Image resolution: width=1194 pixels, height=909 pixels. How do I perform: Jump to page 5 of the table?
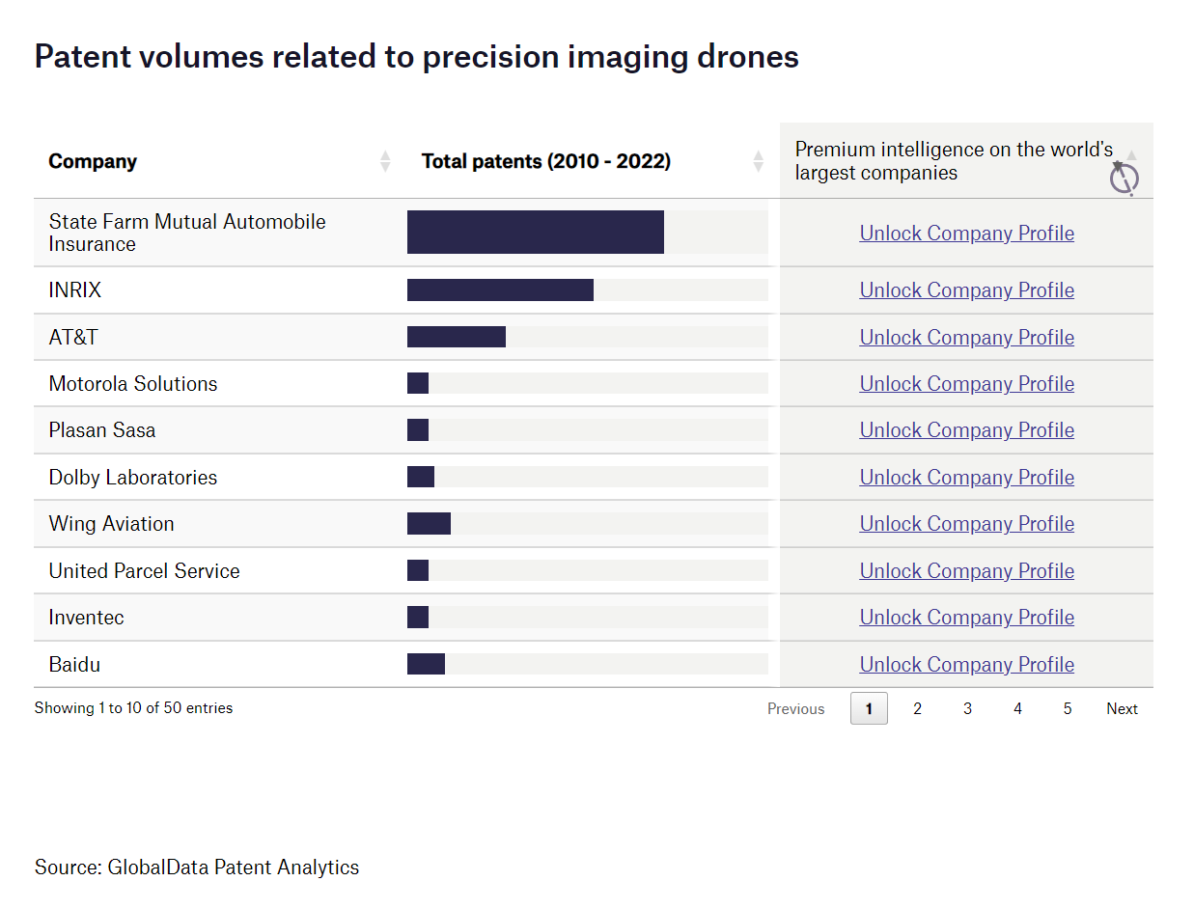coord(1067,708)
